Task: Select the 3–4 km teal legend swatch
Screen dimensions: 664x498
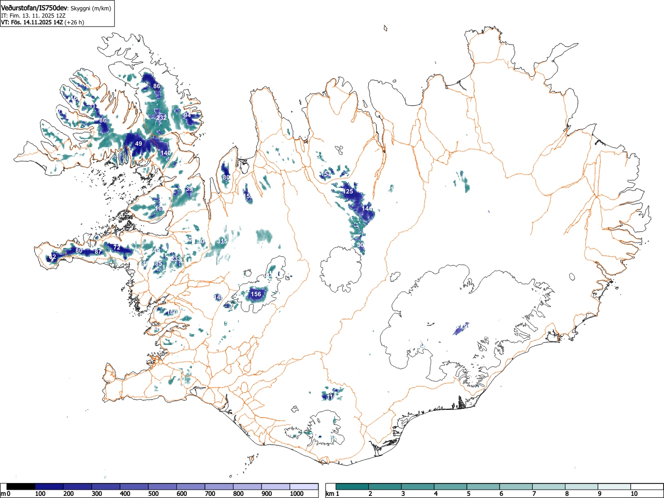Action: (x=418, y=487)
